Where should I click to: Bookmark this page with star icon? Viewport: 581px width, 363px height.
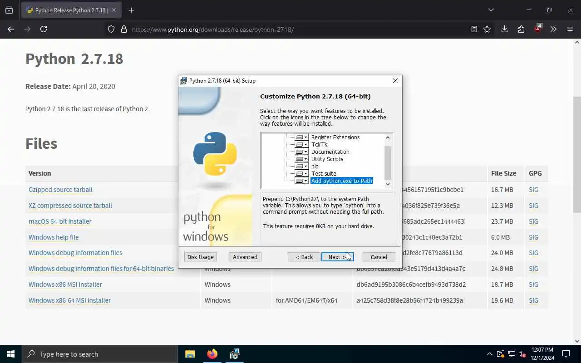[x=487, y=29]
